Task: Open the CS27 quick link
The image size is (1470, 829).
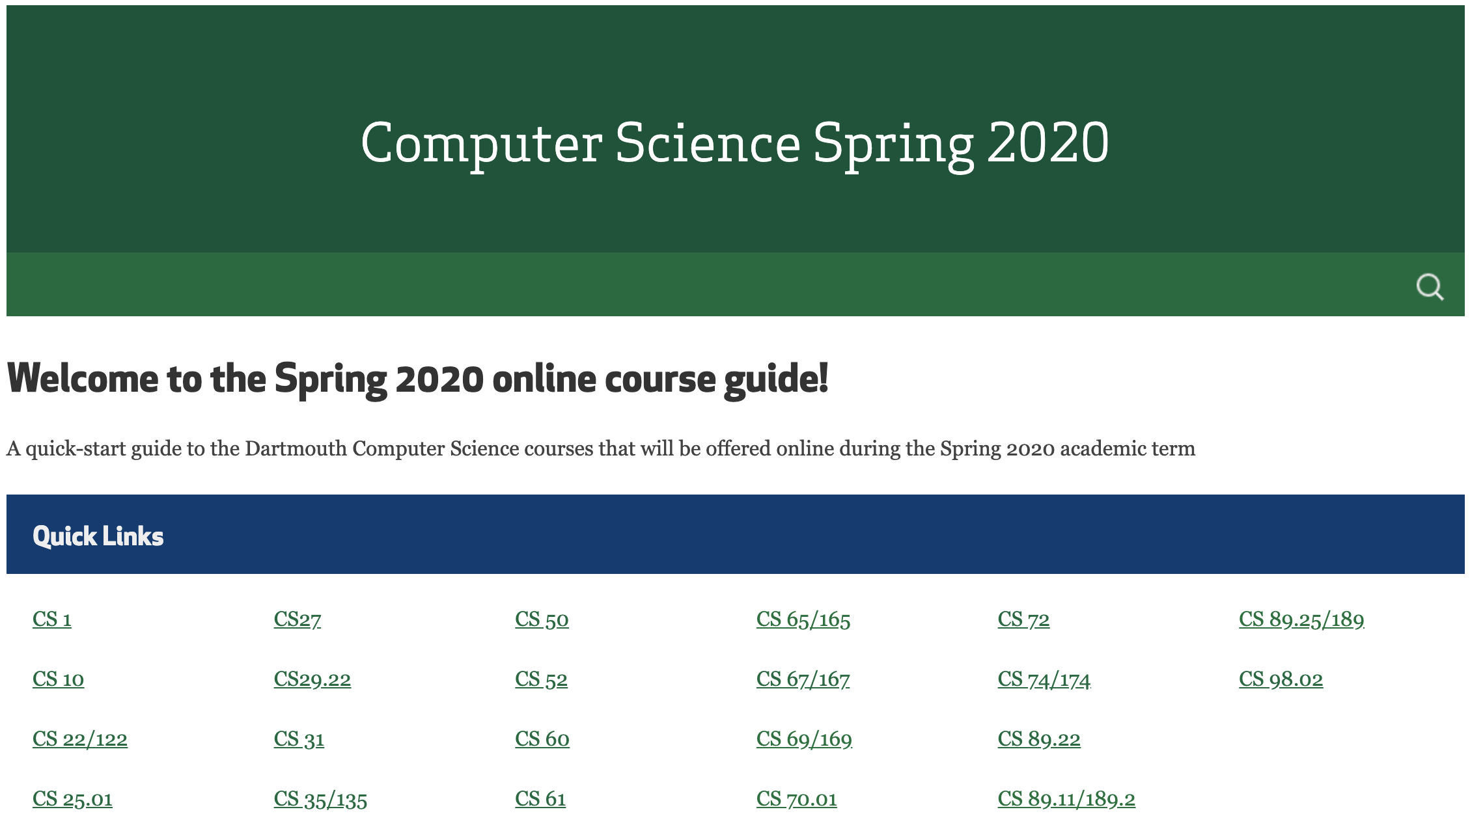Action: pos(298,619)
